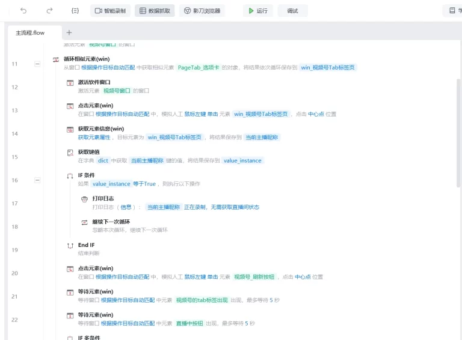This screenshot has height=340, width=462.
Task: Click the 调试 debug button
Action: (292, 11)
